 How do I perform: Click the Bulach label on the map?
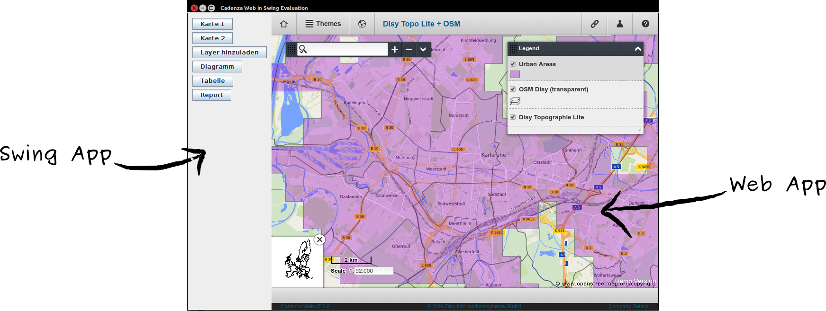pos(438,241)
